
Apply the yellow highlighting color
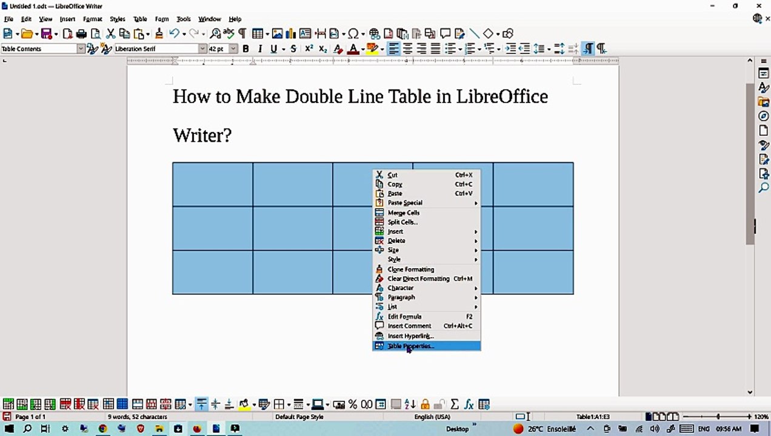point(372,49)
